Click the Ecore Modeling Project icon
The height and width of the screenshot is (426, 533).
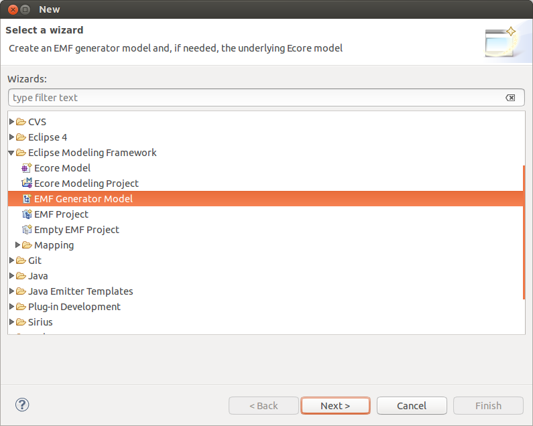point(27,183)
